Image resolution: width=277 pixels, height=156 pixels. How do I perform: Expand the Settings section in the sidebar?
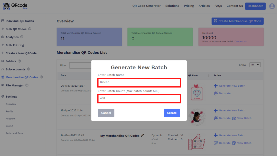11,96
